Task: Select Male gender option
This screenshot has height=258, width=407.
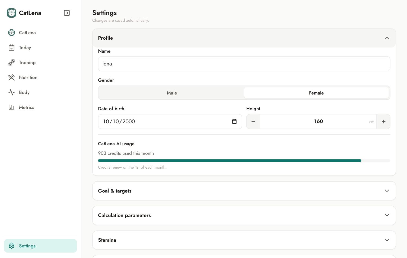Action: [172, 93]
